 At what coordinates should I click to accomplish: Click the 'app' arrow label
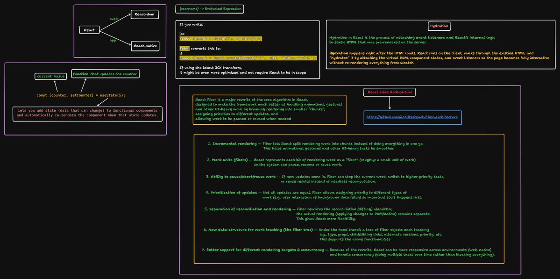[x=113, y=40]
